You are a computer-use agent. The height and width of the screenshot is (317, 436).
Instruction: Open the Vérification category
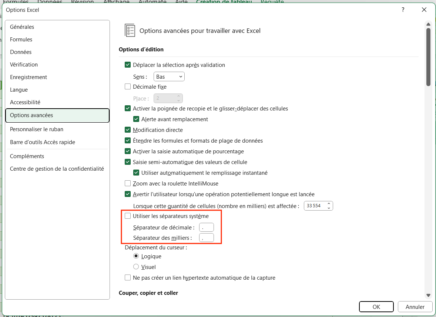57,64
